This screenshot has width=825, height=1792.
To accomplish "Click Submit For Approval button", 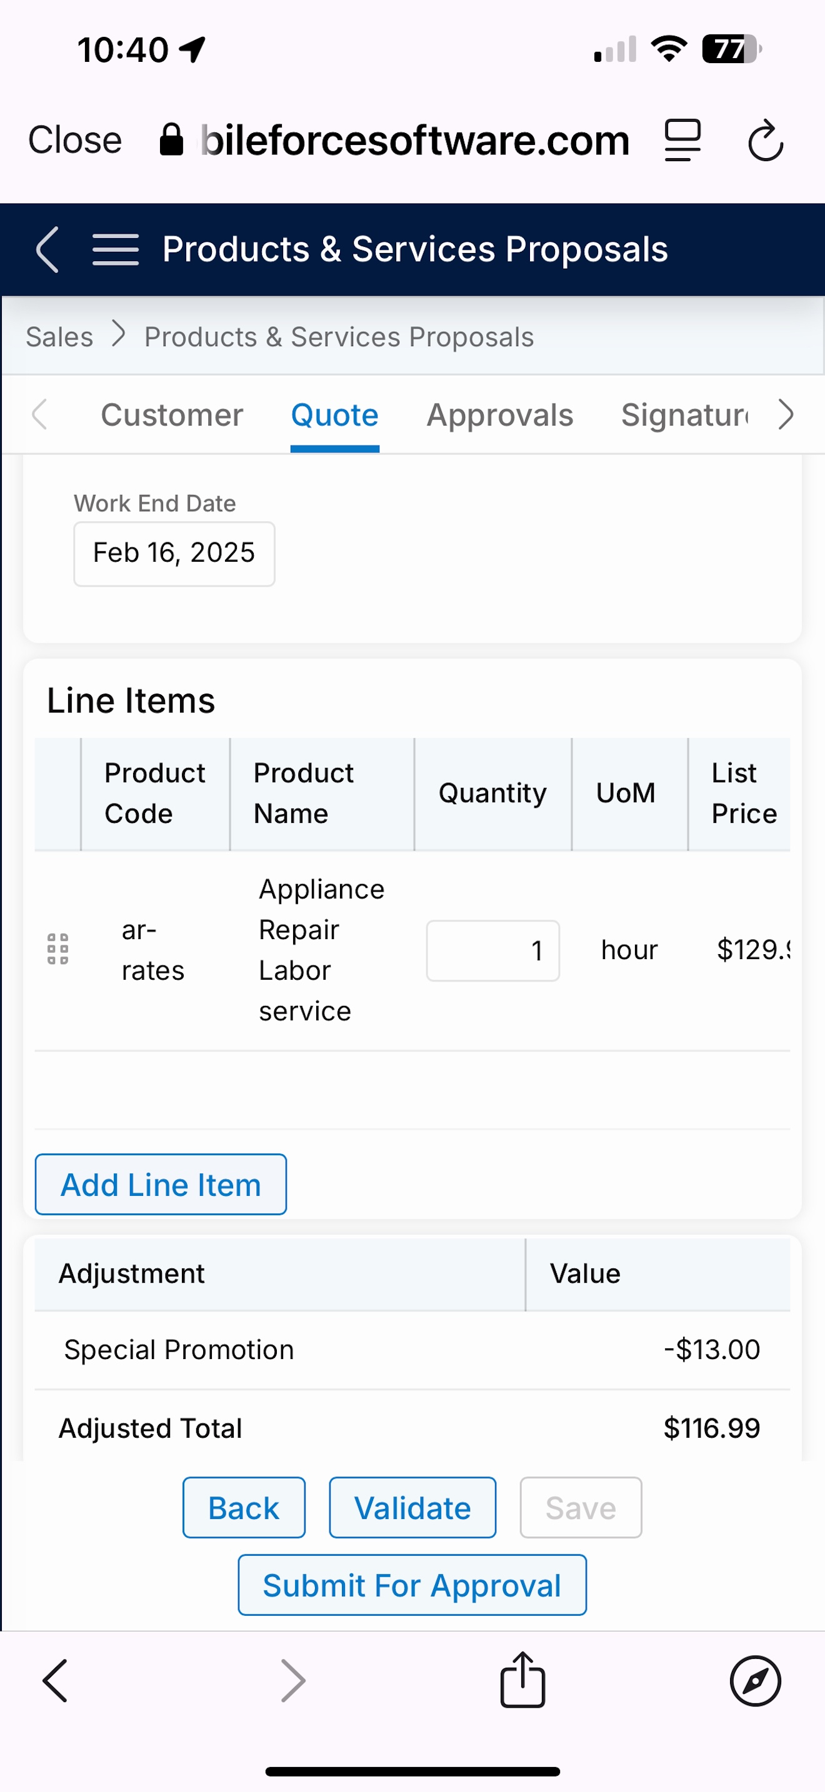I will point(412,1585).
